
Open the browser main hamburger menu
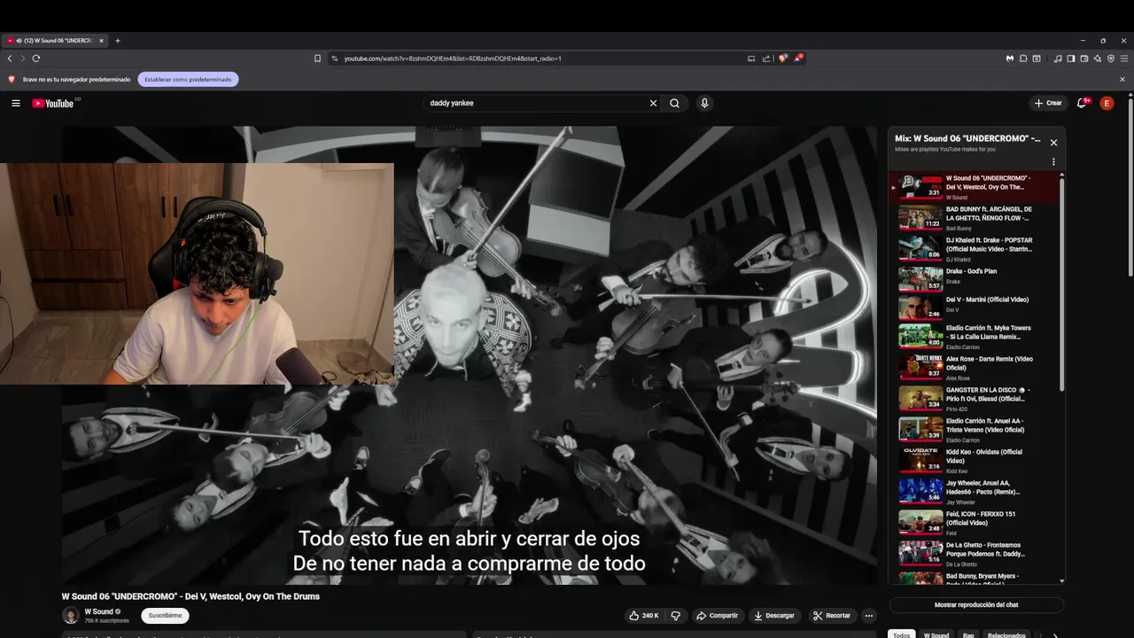tap(1123, 58)
